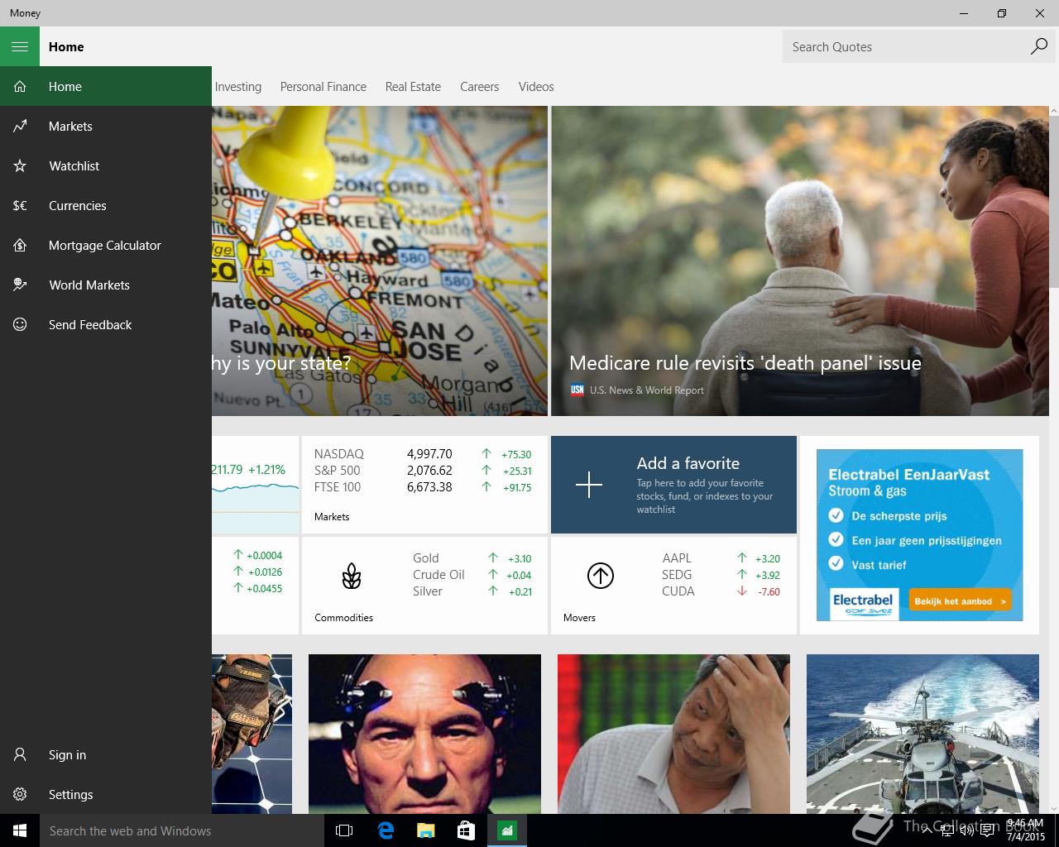
Task: Click the Electrabel EenJaarVast advertisement
Action: (x=919, y=535)
